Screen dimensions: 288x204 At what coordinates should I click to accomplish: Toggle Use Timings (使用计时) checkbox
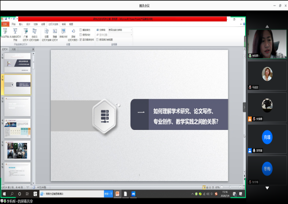[x=80, y=35]
